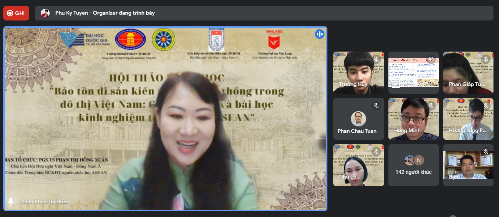This screenshot has width=499, height=217.
Task: Open the Hung Minh participant tile
Action: pos(413,119)
